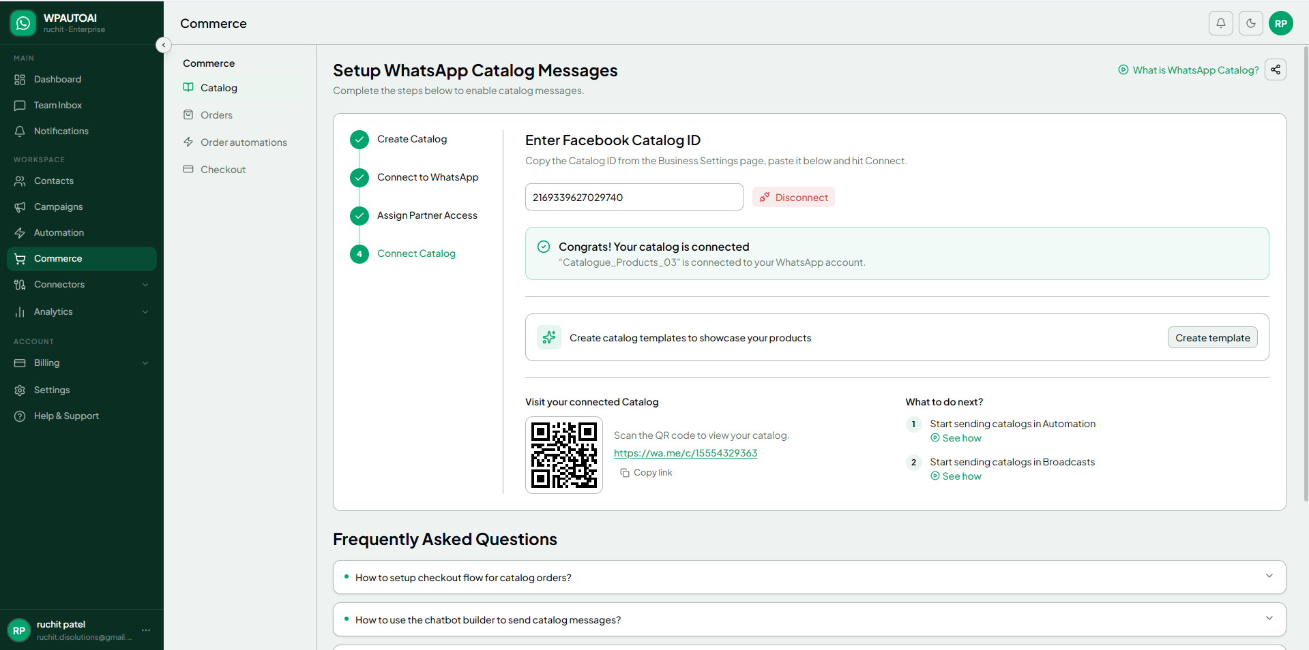
Task: Click the Automation lightning icon
Action: pos(20,233)
